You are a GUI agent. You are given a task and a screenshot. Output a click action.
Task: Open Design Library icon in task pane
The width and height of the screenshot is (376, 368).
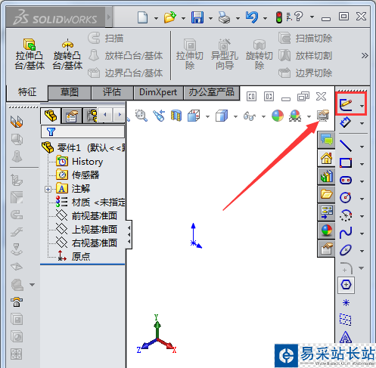tap(326, 176)
